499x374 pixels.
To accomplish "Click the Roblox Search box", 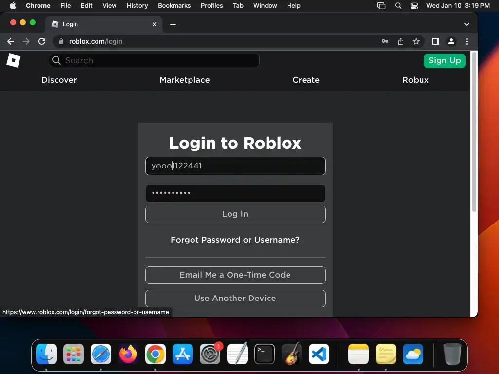I will pos(154,60).
